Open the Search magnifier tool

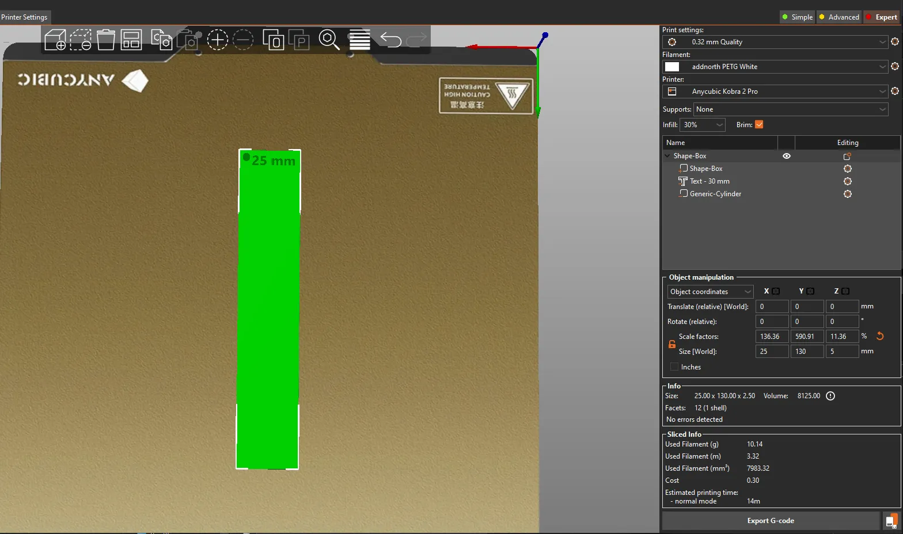pos(329,40)
